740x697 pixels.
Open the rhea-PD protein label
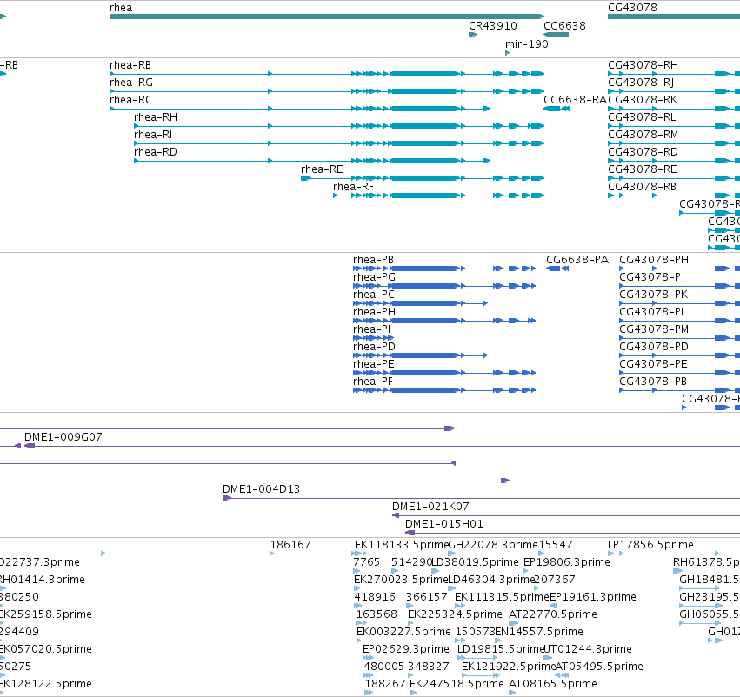[374, 347]
